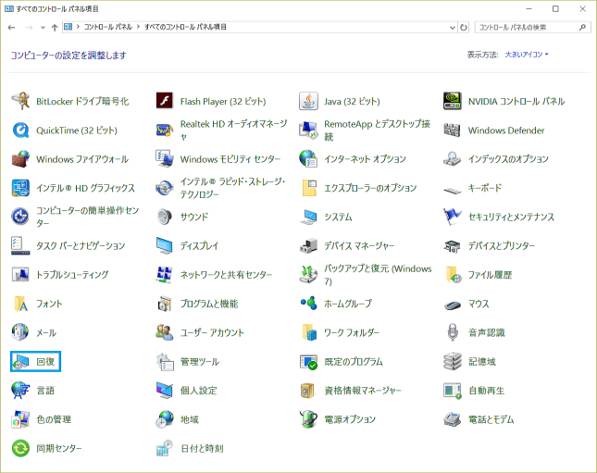The image size is (597, 473).
Task: Click the 色の管理 icon
Action: tap(20, 419)
